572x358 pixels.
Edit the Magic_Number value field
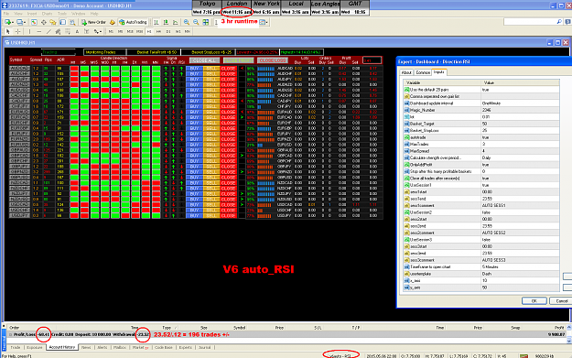tap(520, 110)
